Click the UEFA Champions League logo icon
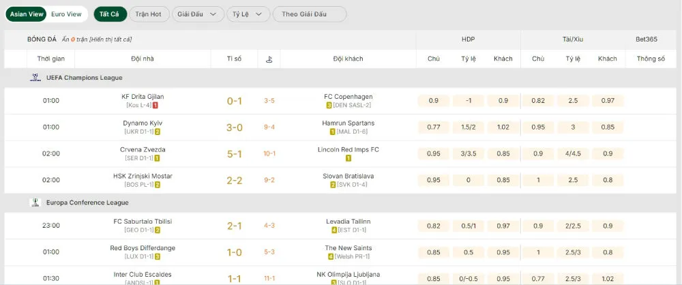The image size is (682, 285). pyautogui.click(x=35, y=78)
